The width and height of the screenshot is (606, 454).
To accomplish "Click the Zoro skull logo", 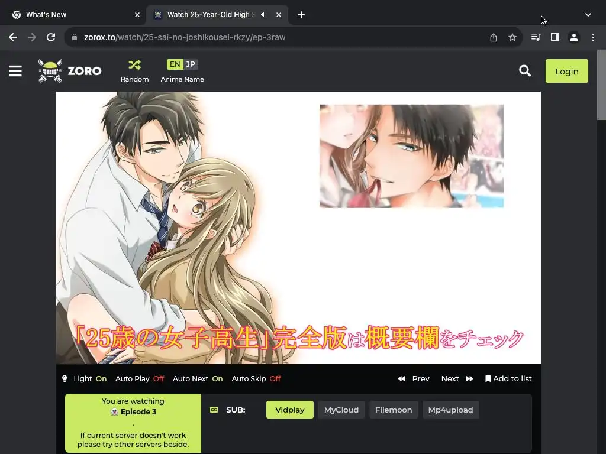I will point(50,71).
